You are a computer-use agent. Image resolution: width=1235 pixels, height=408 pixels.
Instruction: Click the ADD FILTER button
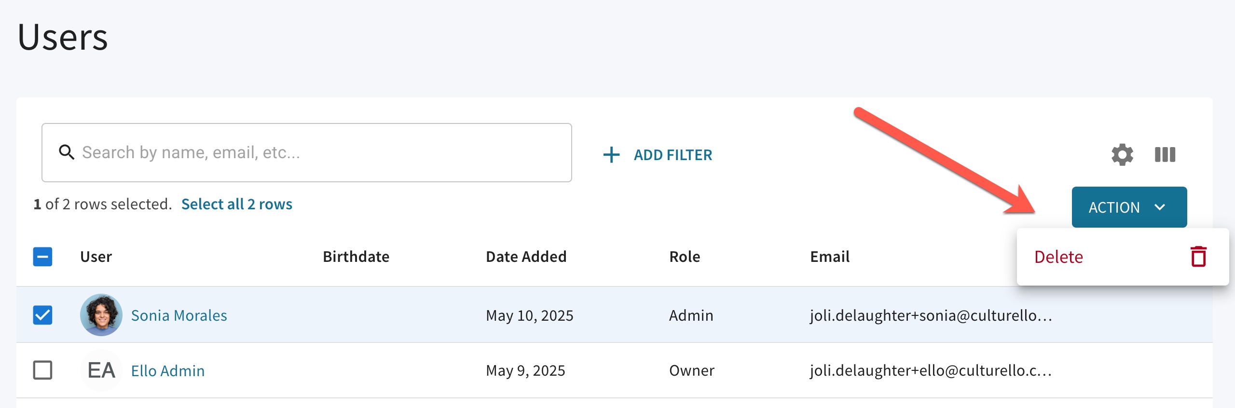point(672,155)
